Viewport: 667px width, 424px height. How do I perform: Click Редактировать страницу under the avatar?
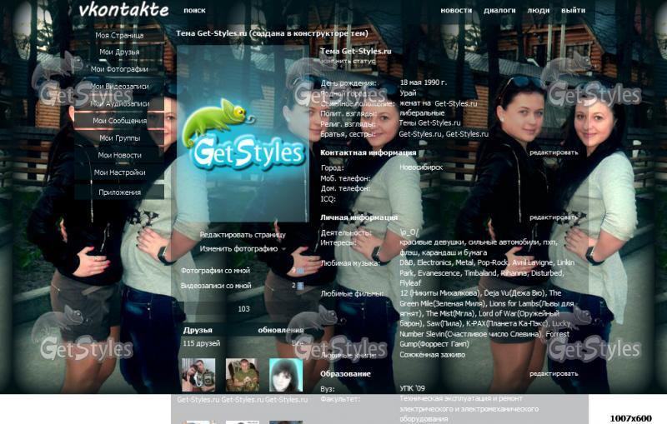[243, 235]
